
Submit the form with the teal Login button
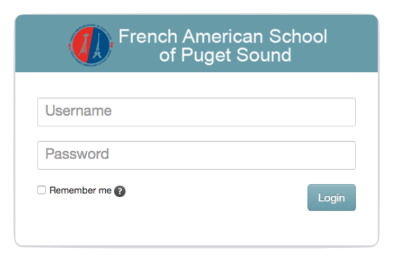pyautogui.click(x=331, y=198)
